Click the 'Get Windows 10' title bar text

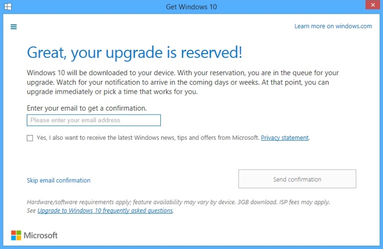(x=191, y=6)
